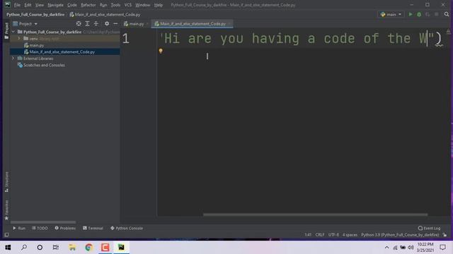Screen dimensions: 453x254
Task: Open the Tools menu
Action: [x=115, y=5]
